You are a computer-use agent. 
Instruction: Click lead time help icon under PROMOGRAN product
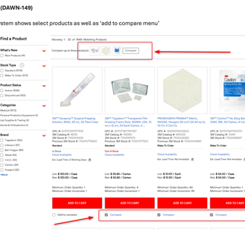coord(192,159)
